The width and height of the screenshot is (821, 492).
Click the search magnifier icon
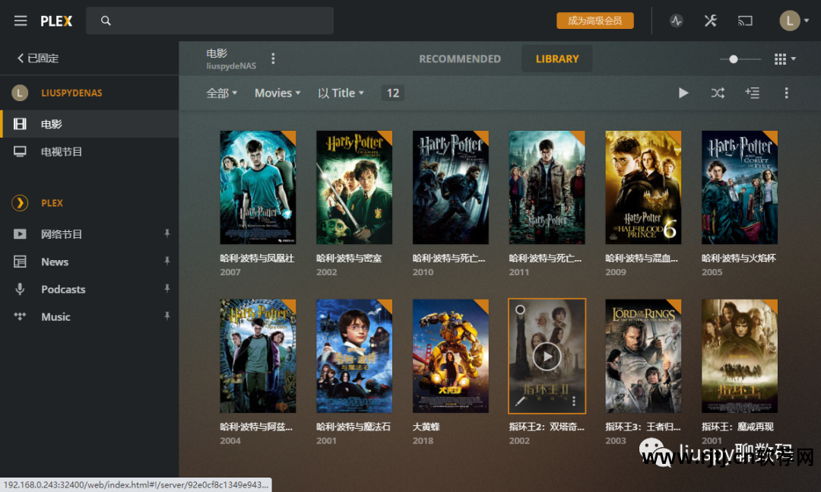pos(106,21)
